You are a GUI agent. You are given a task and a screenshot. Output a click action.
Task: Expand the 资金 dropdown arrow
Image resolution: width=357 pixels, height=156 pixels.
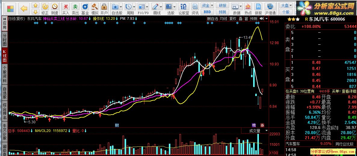pyautogui.click(x=212, y=5)
